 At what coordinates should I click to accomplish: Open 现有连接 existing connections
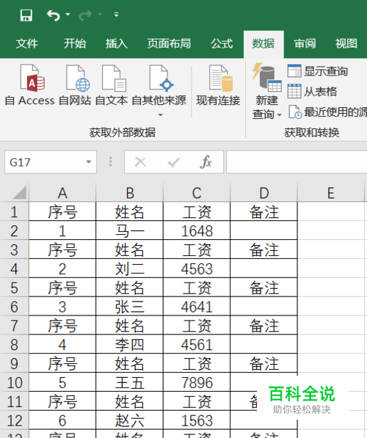point(218,85)
